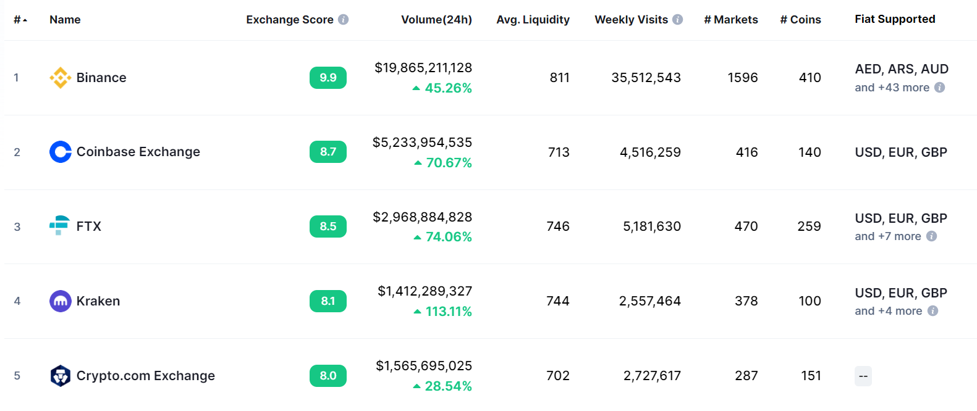Click Coinbase liquidity value 713
977x411 pixels.
pyautogui.click(x=559, y=152)
